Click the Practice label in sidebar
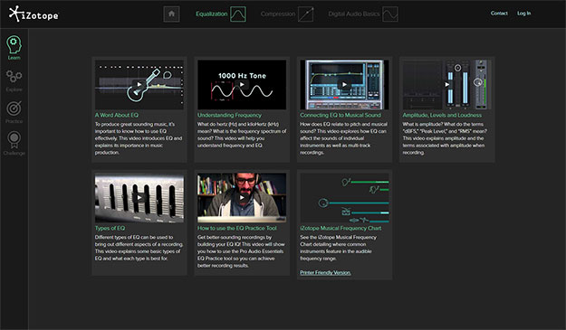Screen dimensions: 566x330 click(x=14, y=121)
